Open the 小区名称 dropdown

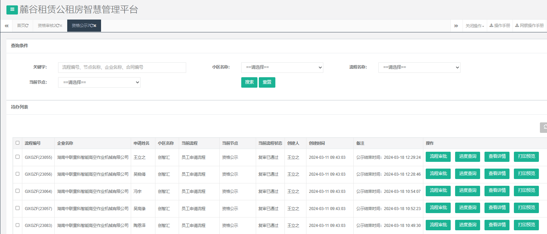[282, 67]
